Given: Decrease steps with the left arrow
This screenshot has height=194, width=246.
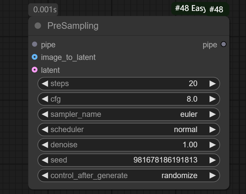Looking at the screenshot, I should click(x=44, y=83).
